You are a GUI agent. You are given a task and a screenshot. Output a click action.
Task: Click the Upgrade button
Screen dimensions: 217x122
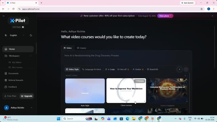[x=27, y=96]
